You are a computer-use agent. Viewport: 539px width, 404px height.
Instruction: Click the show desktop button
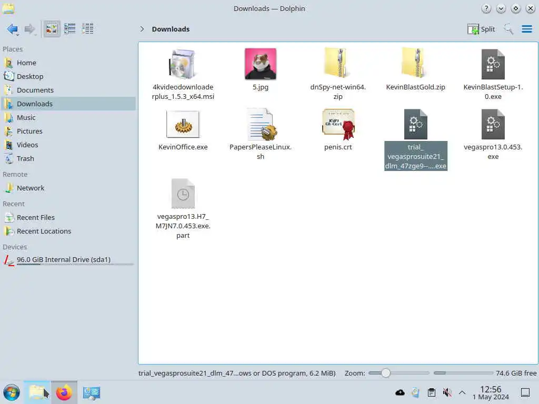[525, 392]
